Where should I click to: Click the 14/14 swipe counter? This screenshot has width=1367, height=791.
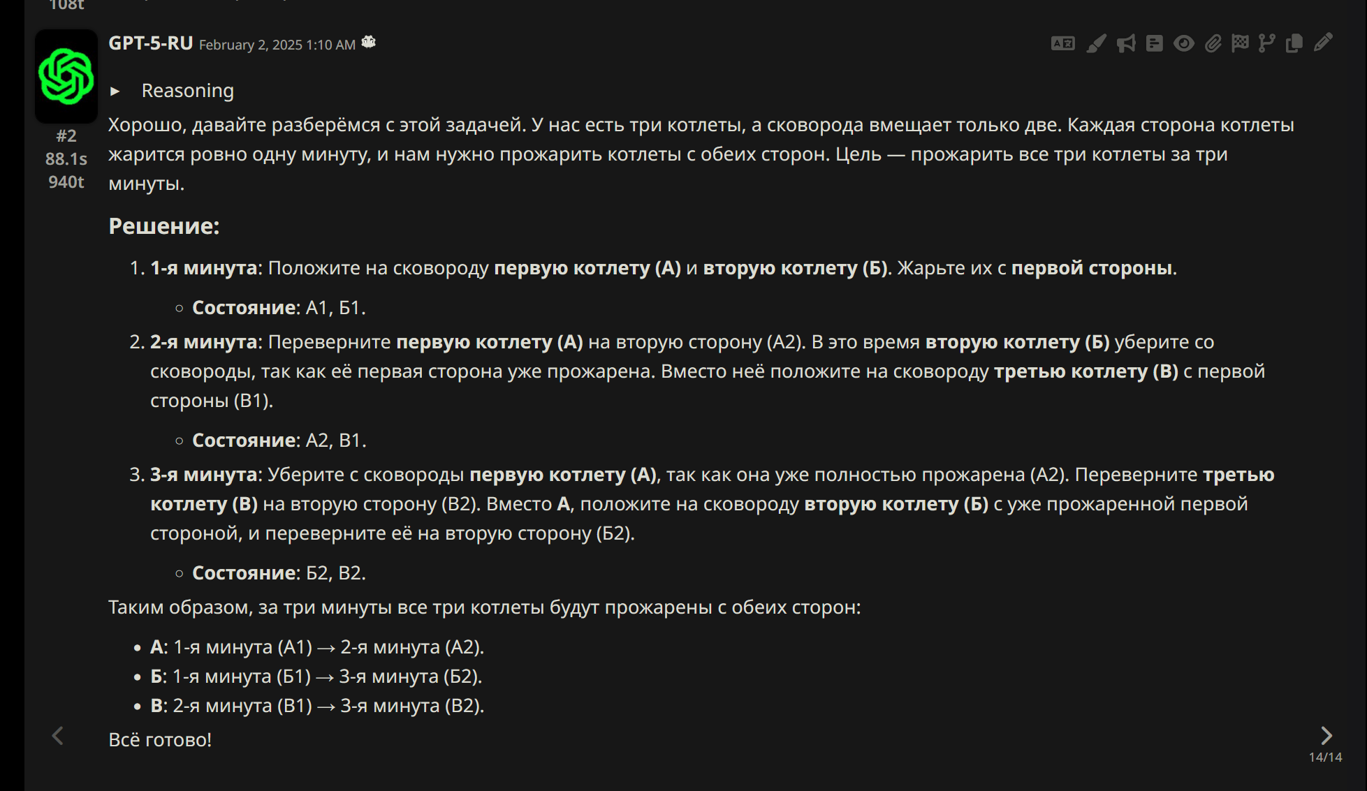[1325, 757]
